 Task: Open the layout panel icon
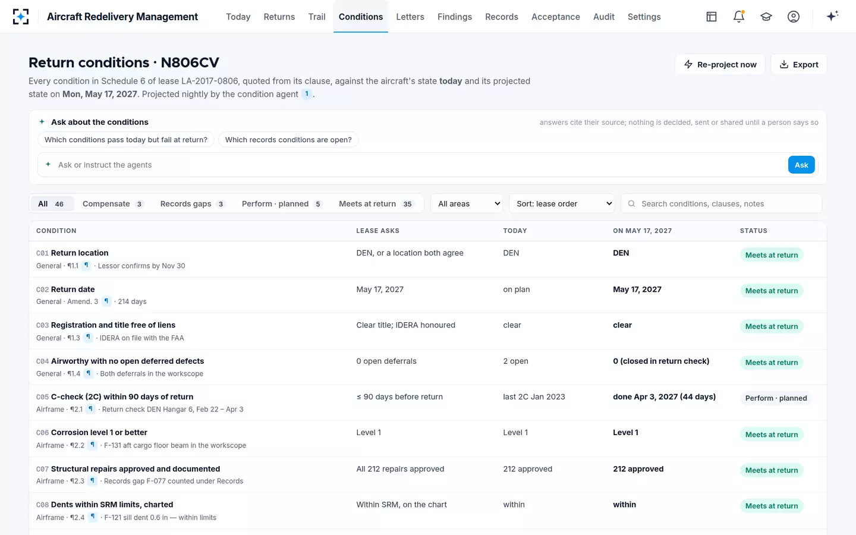(712, 17)
